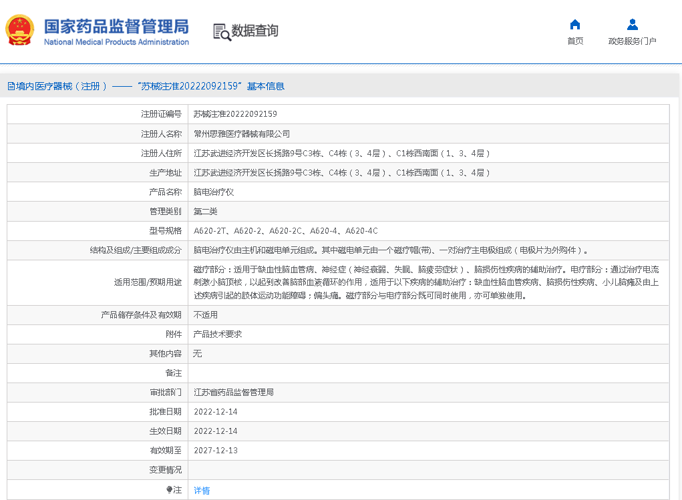The image size is (682, 500).
Task: Click registration number 苏械注准20222092159 in table
Action: tap(235, 114)
